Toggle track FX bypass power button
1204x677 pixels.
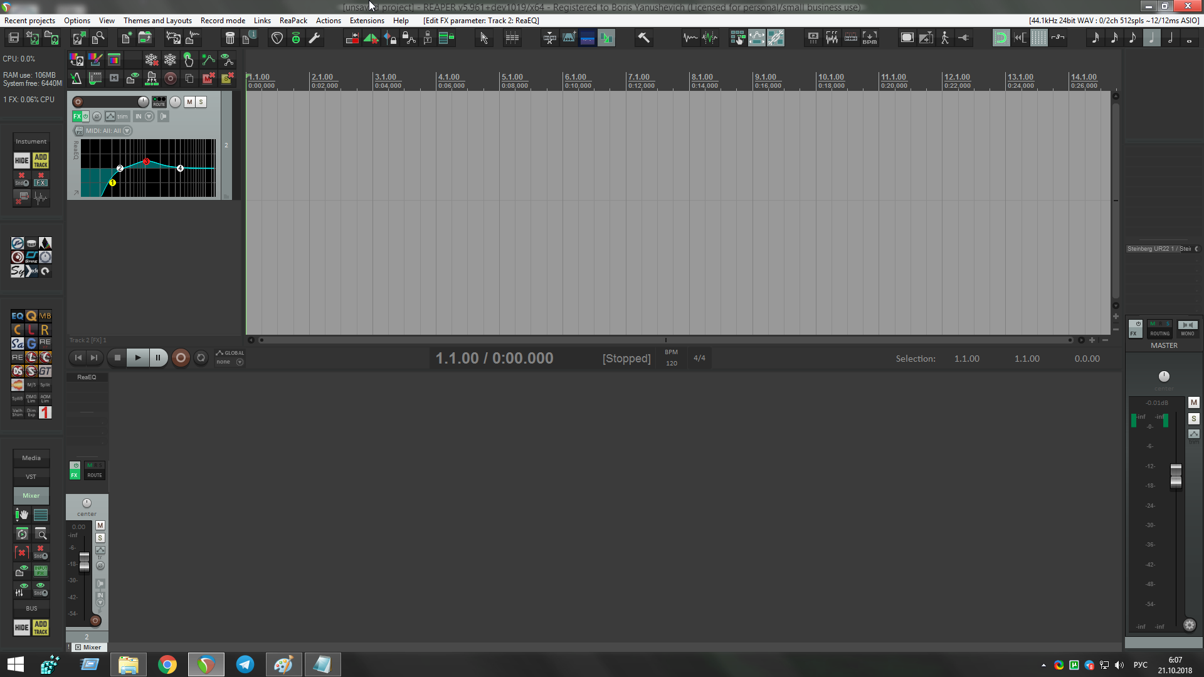86,116
